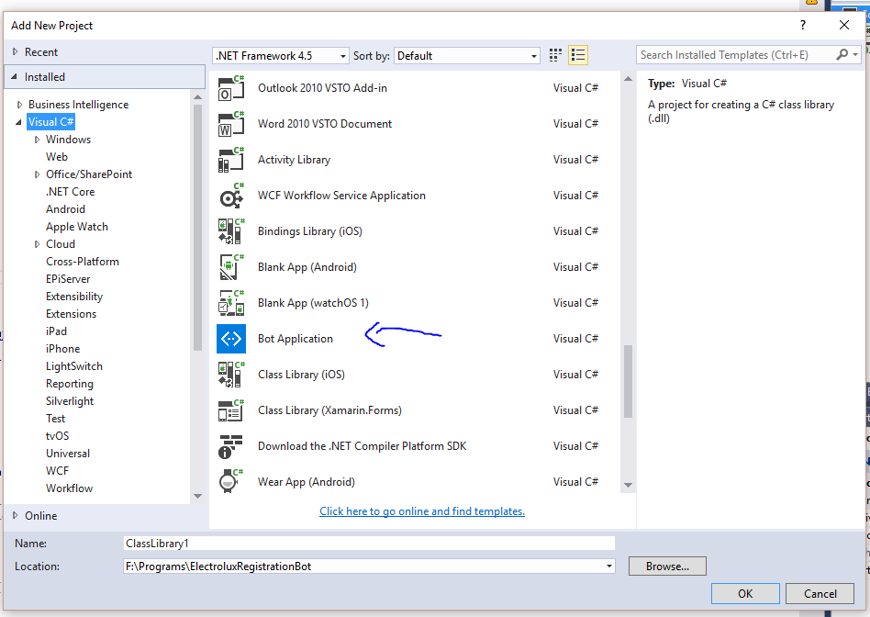Open the dialog help question mark
Screen dimensions: 870x617
802,25
